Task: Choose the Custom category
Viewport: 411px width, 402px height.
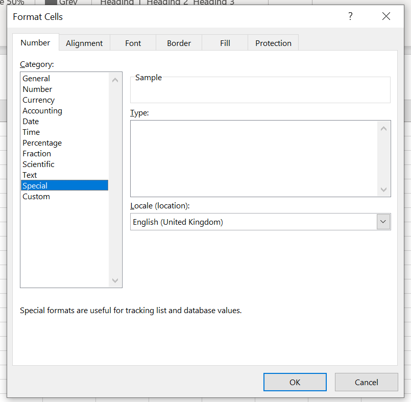Action: point(36,197)
